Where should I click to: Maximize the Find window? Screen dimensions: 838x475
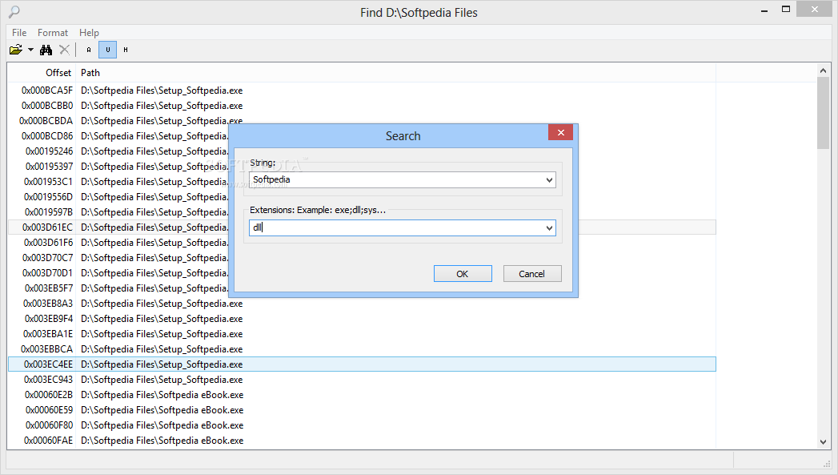[x=786, y=9]
